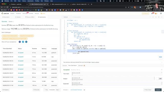
Task: Switch to the Solution tab
Action: tap(18, 17)
